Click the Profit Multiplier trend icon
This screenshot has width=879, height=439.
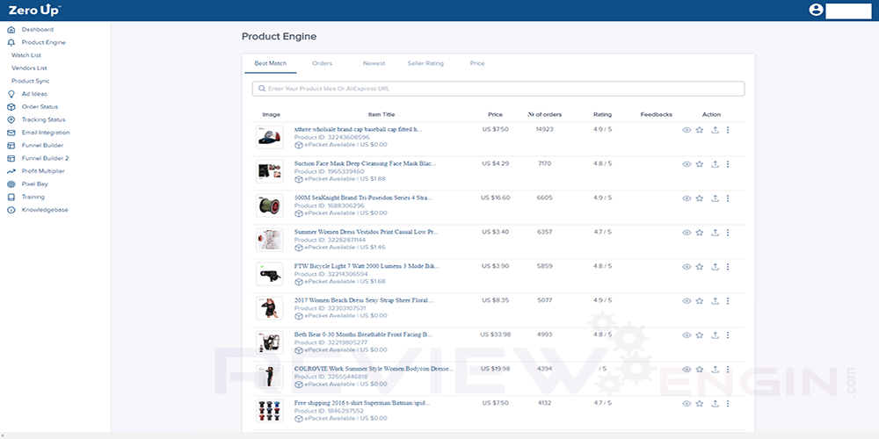tap(11, 171)
